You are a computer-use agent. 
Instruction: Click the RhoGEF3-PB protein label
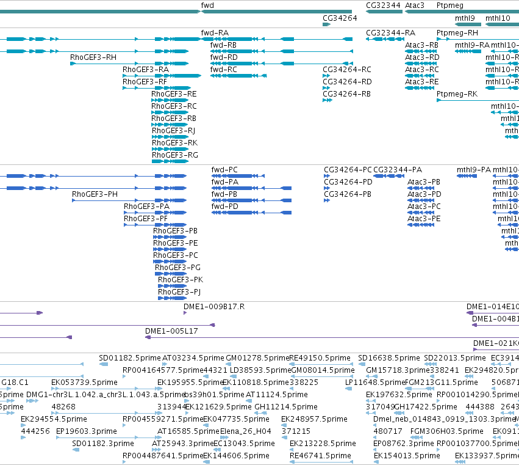tap(175, 231)
